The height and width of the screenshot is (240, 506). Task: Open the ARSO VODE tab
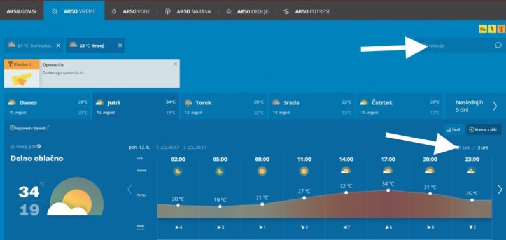[131, 11]
